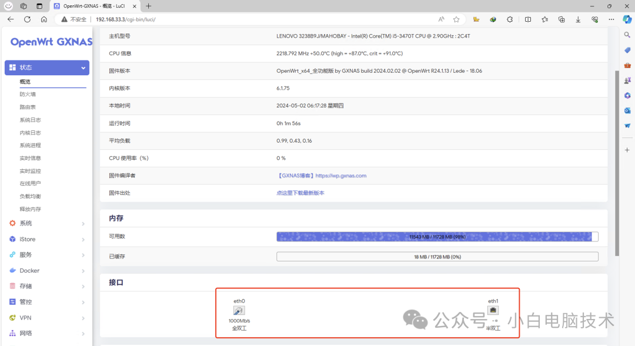Open tools briefcase icon in Edge sidebar
This screenshot has height=346, width=635.
[x=627, y=66]
